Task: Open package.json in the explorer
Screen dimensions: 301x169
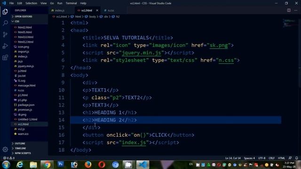Action: click(26, 105)
